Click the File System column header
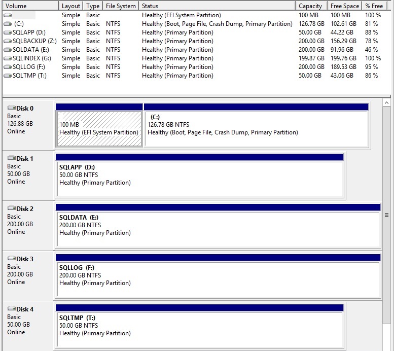Image resolution: width=394 pixels, height=351 pixels. pyautogui.click(x=121, y=6)
